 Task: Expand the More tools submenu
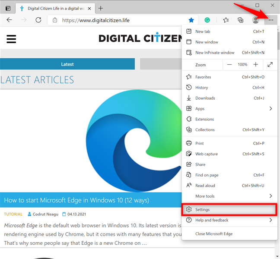tap(229, 196)
